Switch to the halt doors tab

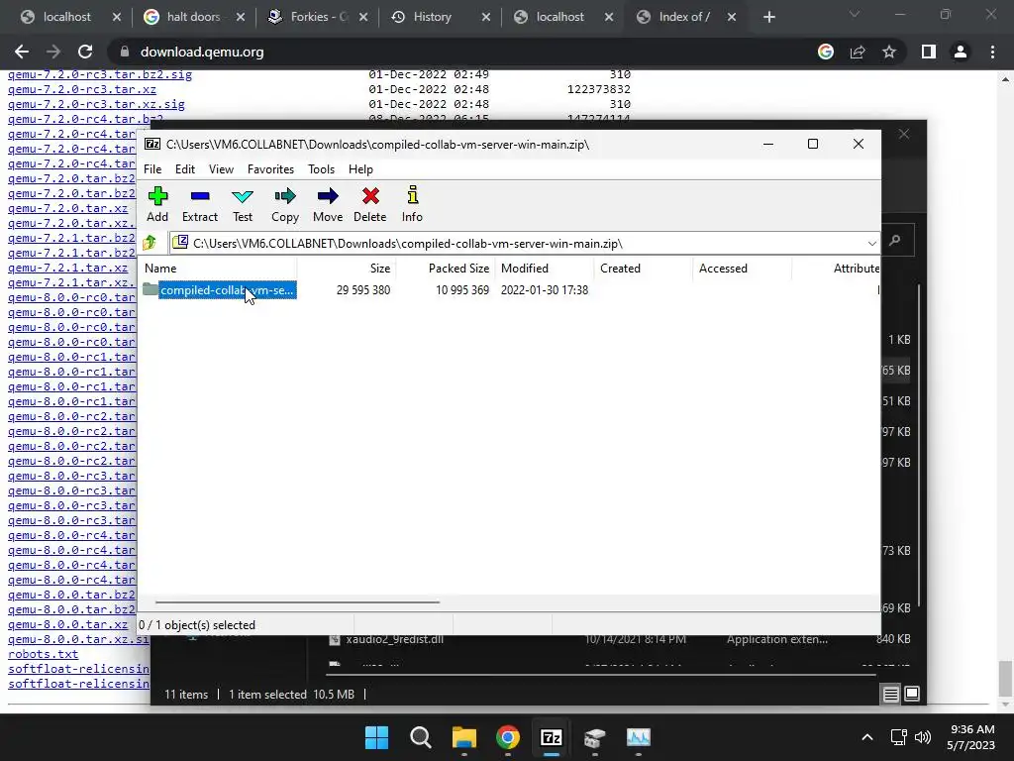click(193, 17)
